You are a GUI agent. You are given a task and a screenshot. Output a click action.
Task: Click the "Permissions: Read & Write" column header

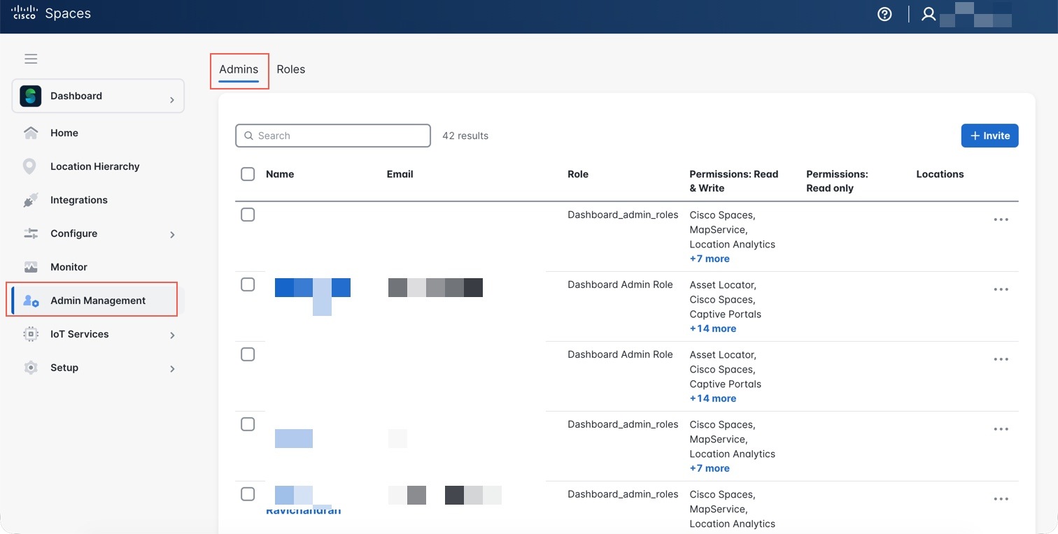tap(734, 181)
